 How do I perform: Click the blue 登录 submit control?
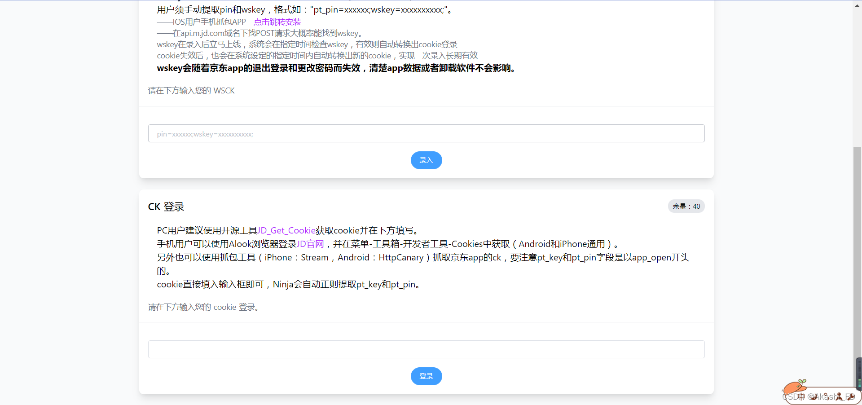[426, 376]
